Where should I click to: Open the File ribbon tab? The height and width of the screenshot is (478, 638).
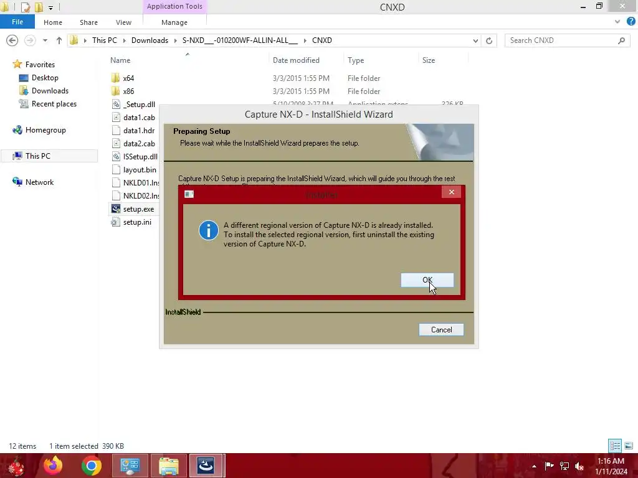17,22
